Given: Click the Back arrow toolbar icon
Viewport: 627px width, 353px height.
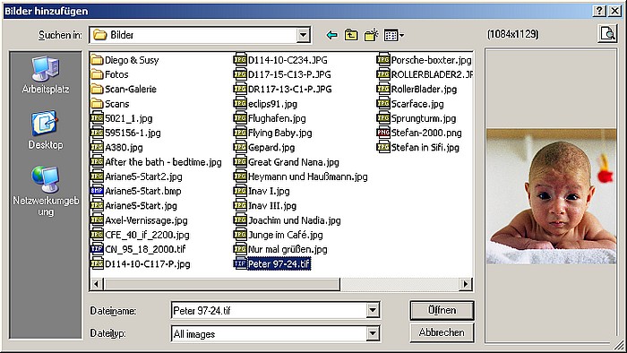Looking at the screenshot, I should click(x=332, y=35).
